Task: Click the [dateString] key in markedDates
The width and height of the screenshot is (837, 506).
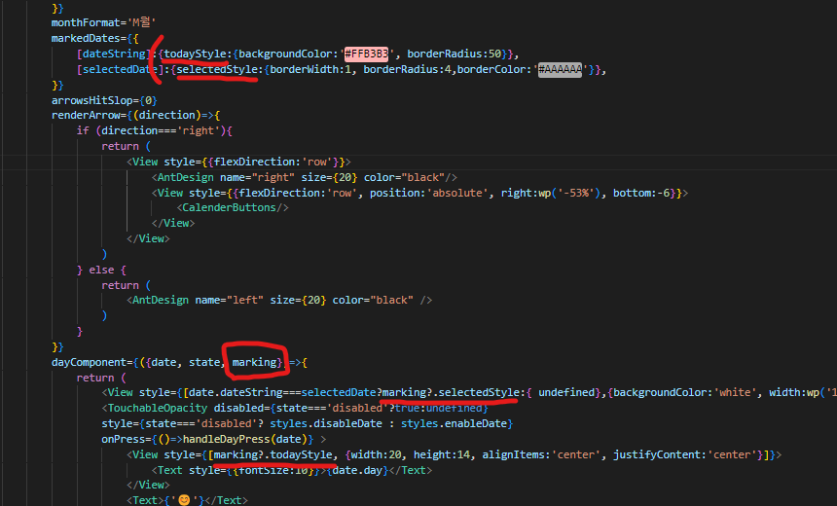Action: click(x=114, y=54)
